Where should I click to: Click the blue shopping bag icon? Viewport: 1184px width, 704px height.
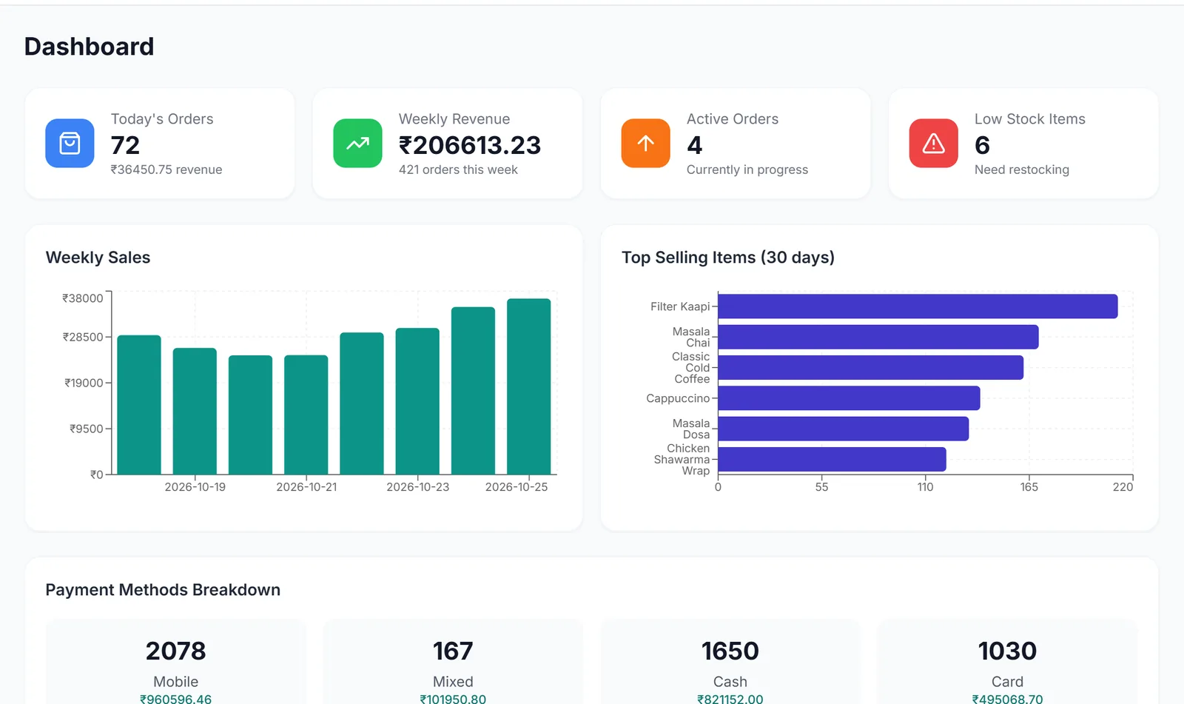[x=70, y=143]
